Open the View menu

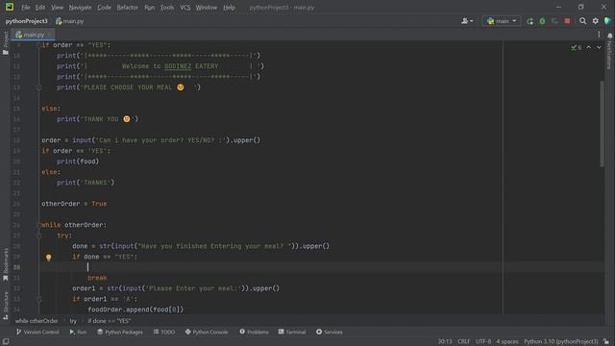[57, 8]
